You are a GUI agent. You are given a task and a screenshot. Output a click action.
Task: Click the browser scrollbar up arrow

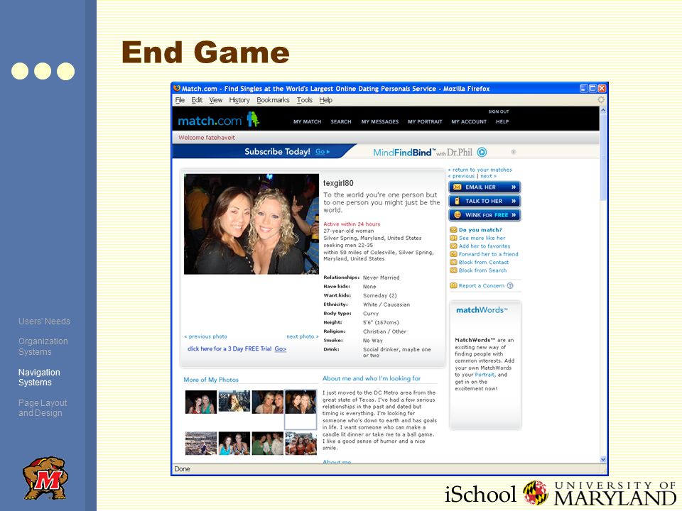tap(603, 111)
